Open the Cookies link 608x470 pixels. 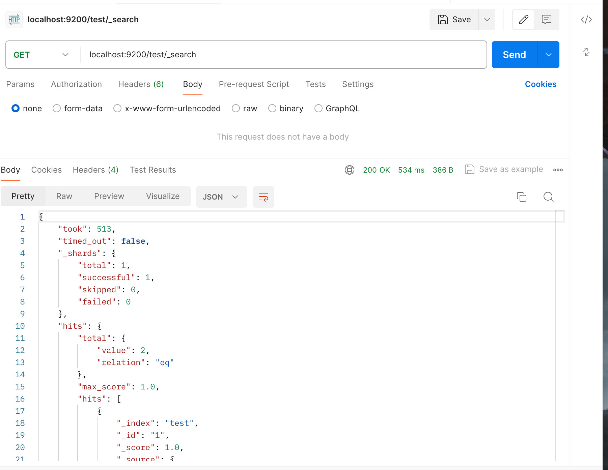pos(541,84)
